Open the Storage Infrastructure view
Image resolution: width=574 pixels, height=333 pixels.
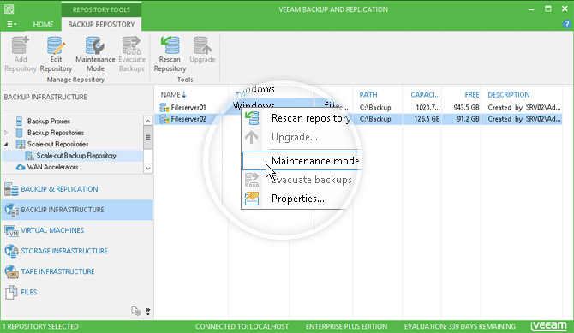[77, 251]
